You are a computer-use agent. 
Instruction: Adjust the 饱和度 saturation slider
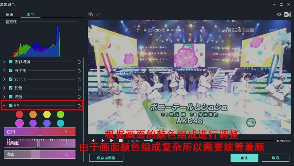pos(40,143)
